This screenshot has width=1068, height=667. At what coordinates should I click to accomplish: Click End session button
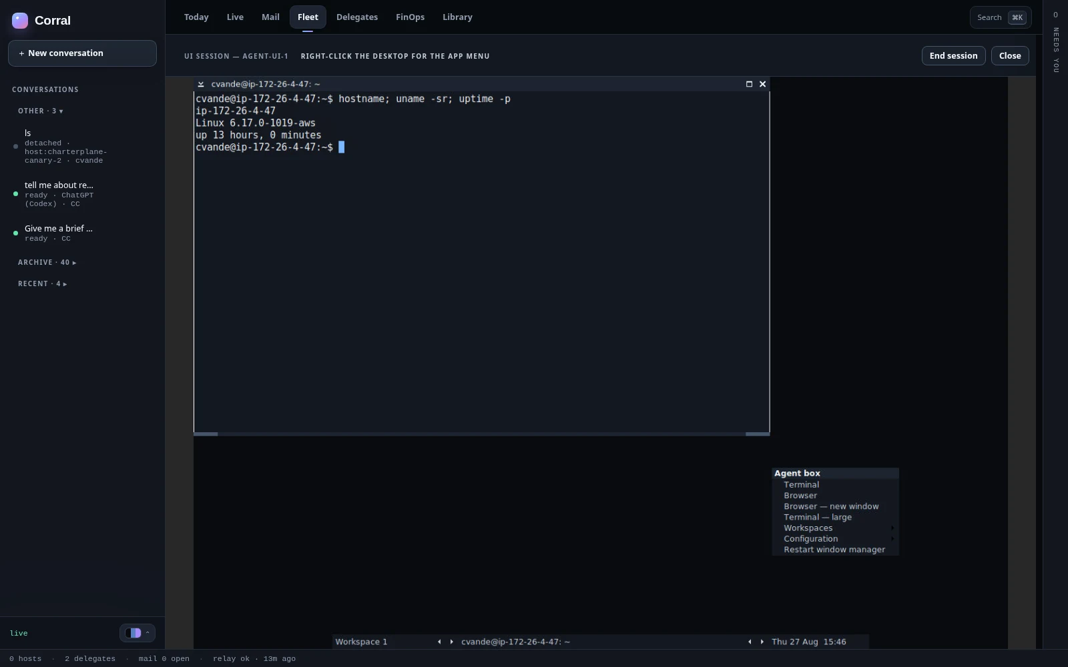tap(953, 56)
